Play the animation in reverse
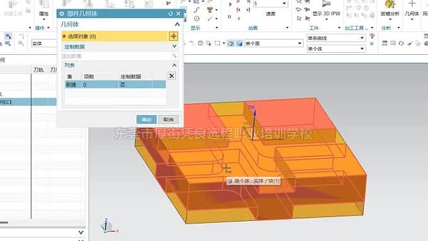Image resolution: width=428 pixels, height=241 pixels. (239, 18)
